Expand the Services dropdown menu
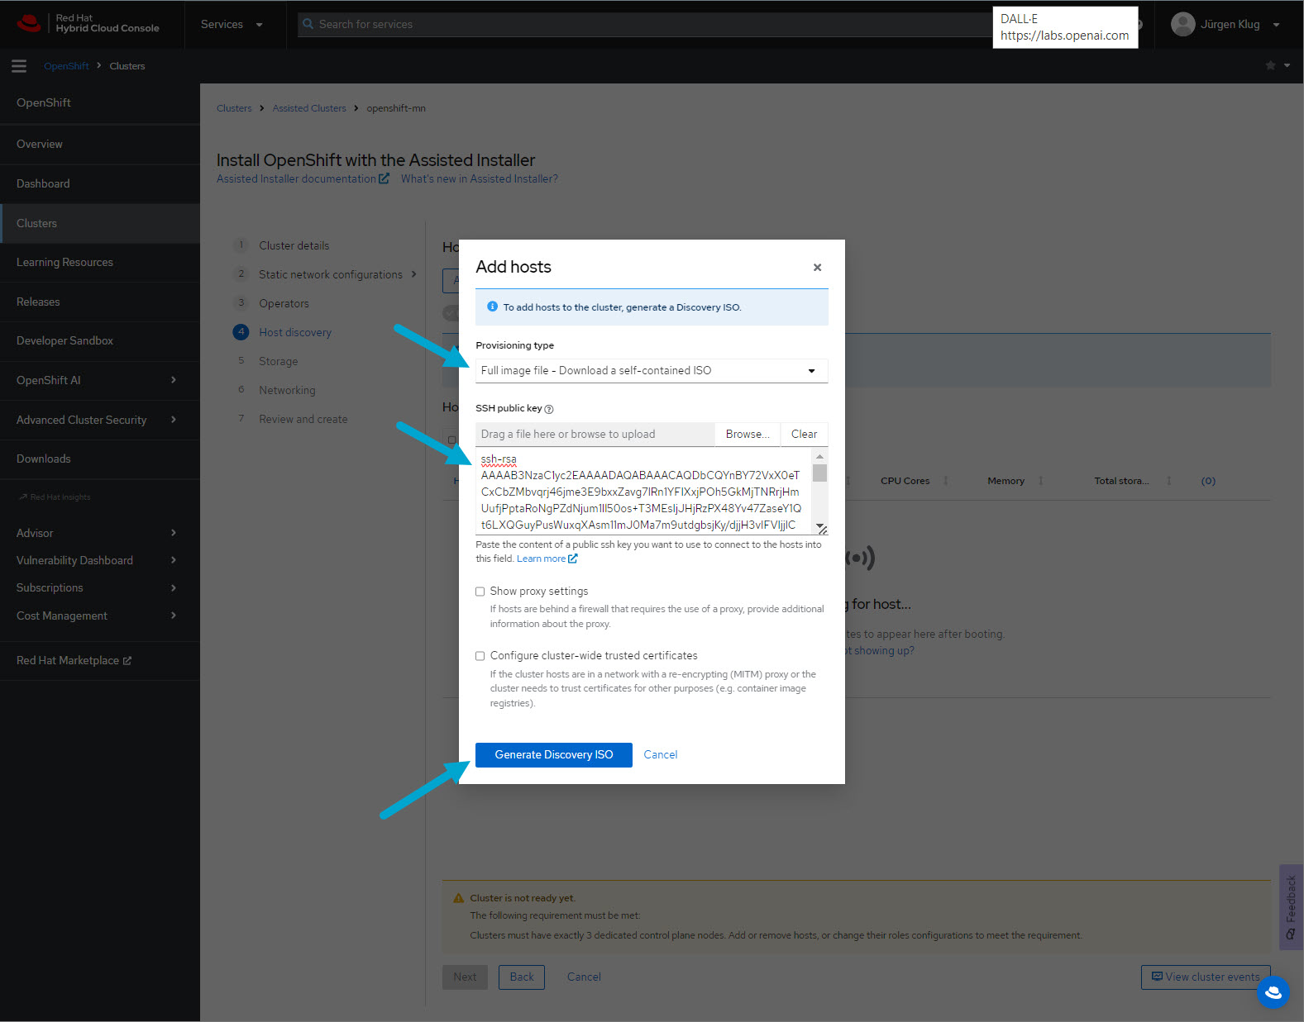The width and height of the screenshot is (1304, 1022). click(x=232, y=24)
